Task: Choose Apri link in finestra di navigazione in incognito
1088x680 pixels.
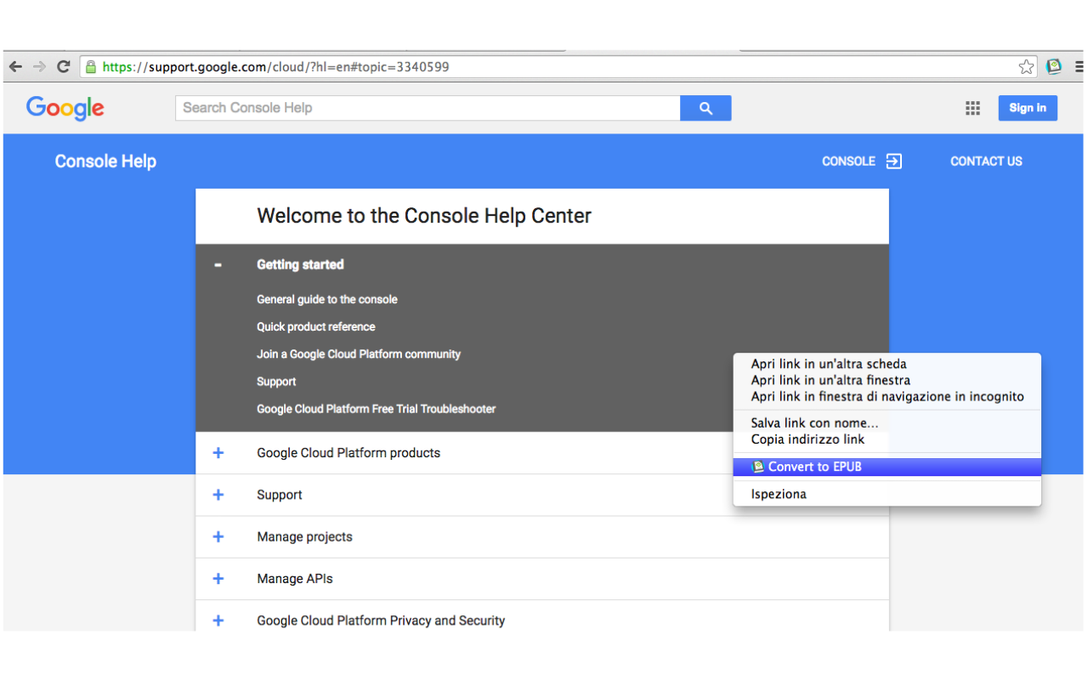Action: tap(887, 396)
